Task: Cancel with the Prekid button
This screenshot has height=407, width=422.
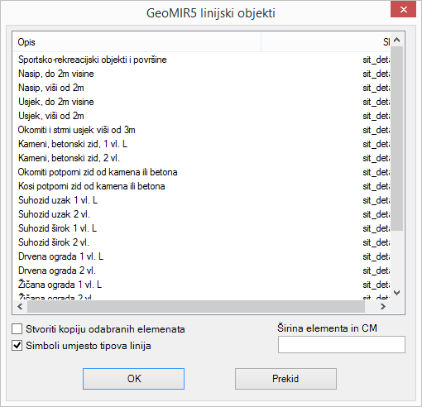Action: pos(285,379)
